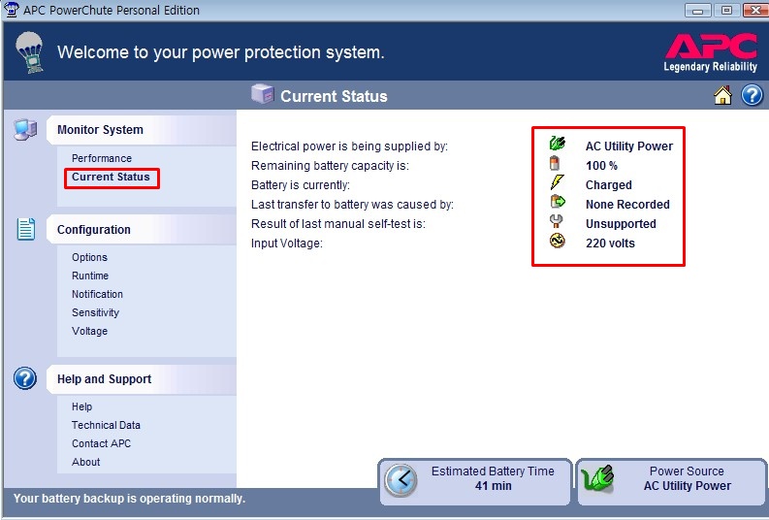Image resolution: width=769 pixels, height=520 pixels.
Task: Open the About page
Action: pyautogui.click(x=86, y=462)
